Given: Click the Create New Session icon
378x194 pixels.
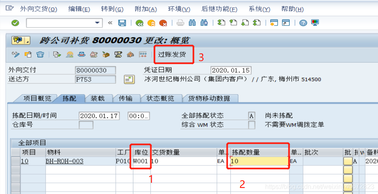Looking at the screenshot, I should point(274,23).
